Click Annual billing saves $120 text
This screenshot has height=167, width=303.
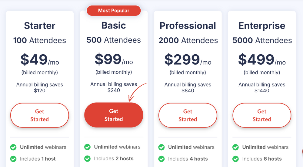pyautogui.click(x=40, y=87)
